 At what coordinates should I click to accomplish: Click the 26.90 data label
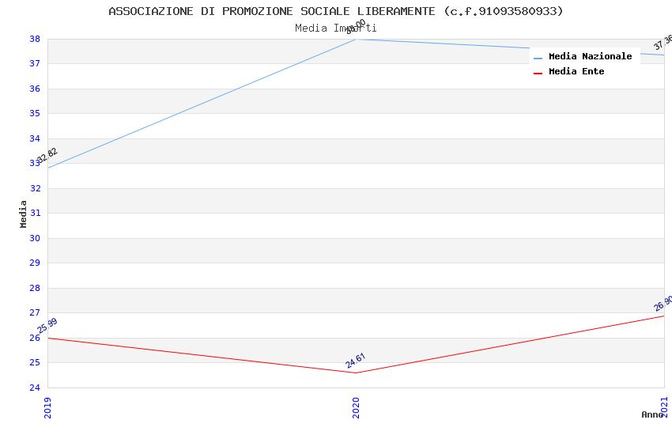point(663,304)
